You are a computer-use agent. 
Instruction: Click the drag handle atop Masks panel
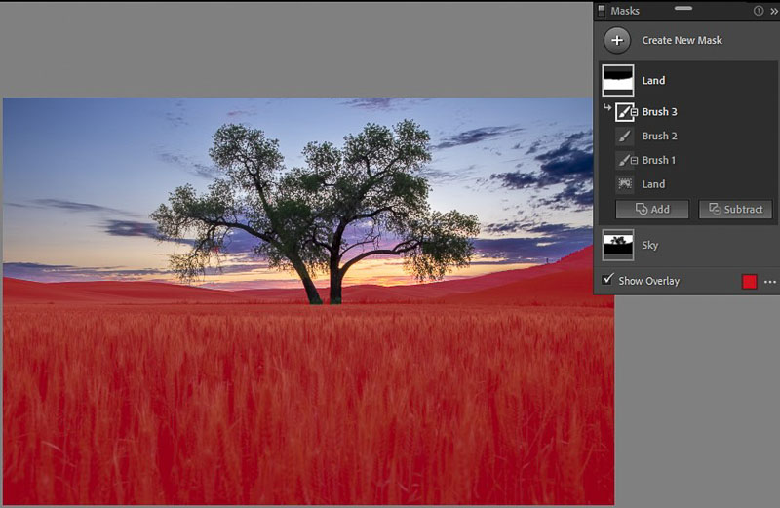683,7
